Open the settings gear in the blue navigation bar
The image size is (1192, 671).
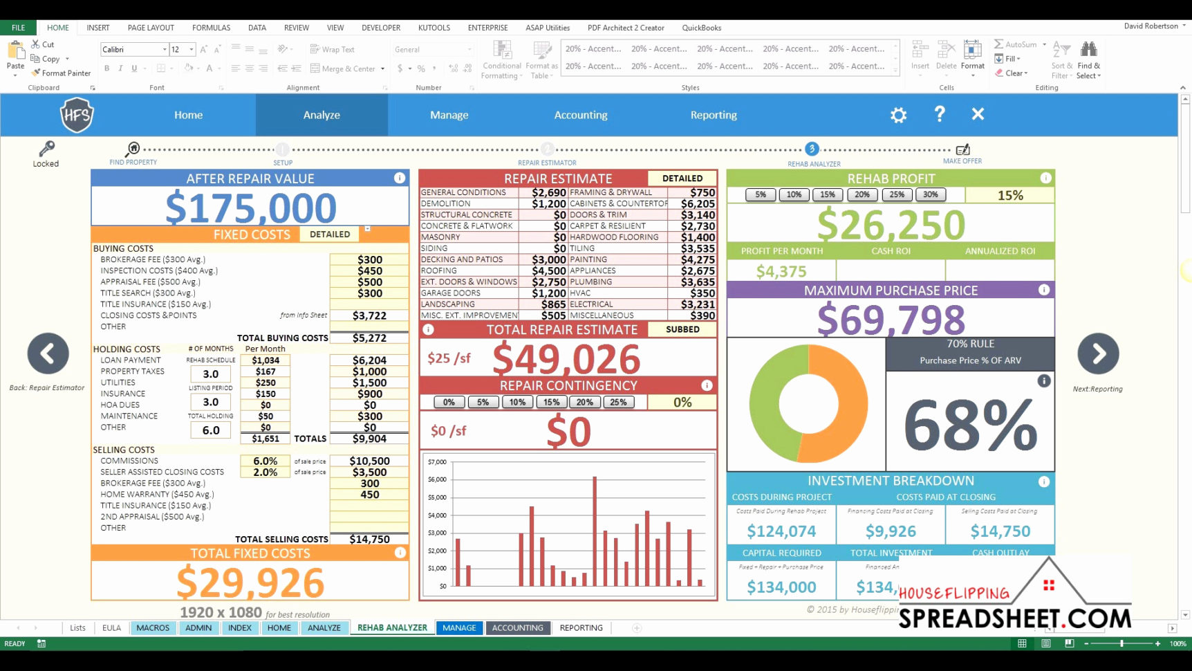[898, 115]
